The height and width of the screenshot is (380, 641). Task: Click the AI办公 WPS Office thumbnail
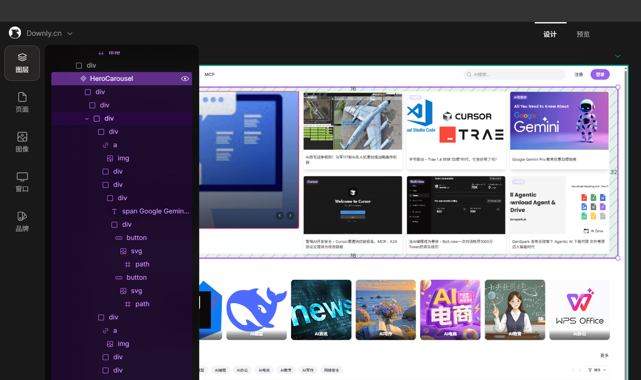[579, 310]
